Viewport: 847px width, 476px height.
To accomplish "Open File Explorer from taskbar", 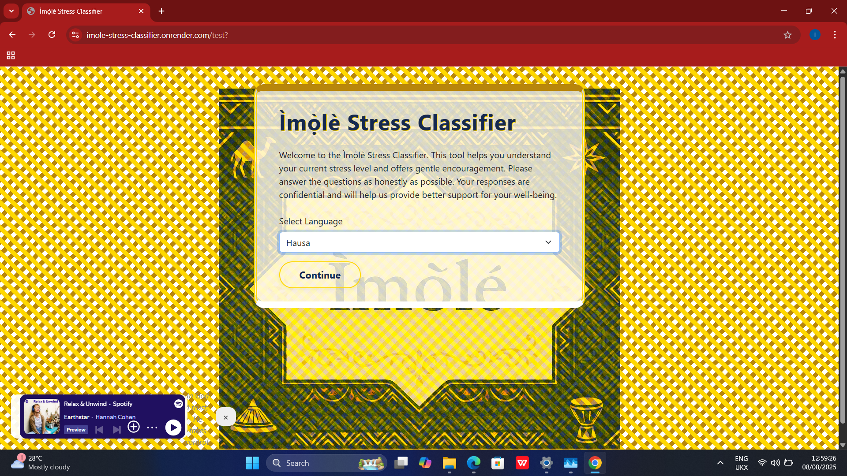I will click(x=449, y=463).
